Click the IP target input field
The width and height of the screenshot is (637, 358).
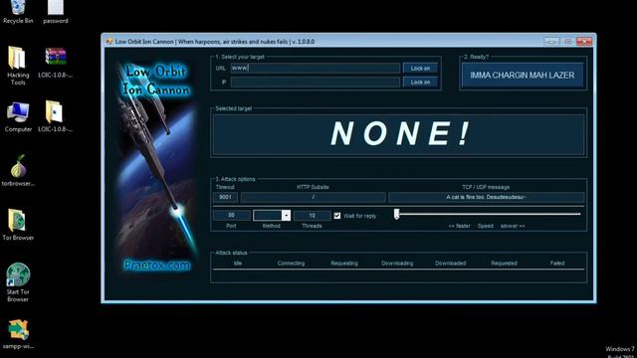coord(316,82)
